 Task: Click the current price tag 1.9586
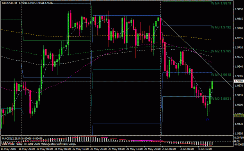239,81
